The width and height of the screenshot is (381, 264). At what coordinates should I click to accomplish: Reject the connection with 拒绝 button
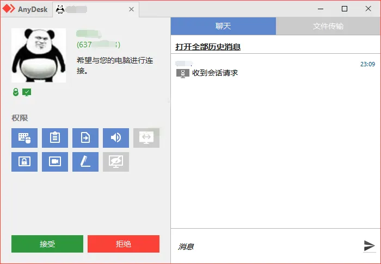click(124, 244)
